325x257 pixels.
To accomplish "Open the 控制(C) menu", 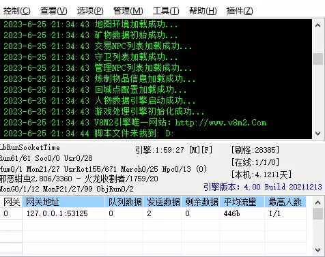I will 16,11.
